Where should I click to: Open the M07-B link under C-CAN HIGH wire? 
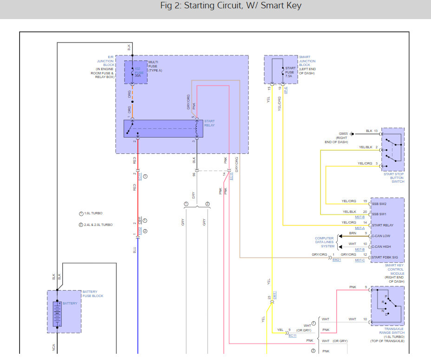coord(359,250)
